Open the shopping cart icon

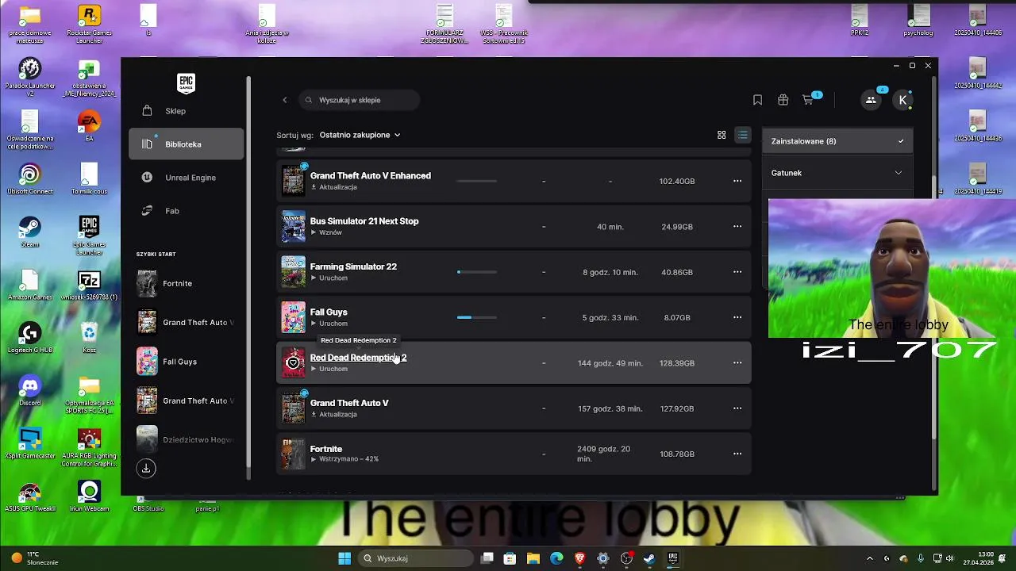coord(808,100)
